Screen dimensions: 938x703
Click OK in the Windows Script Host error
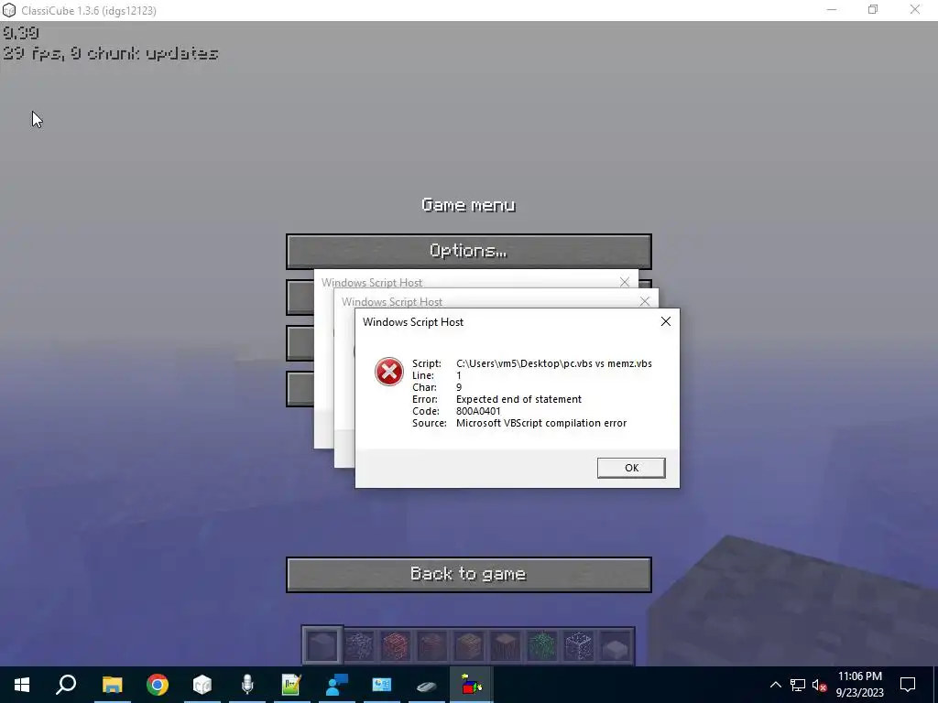coord(631,468)
